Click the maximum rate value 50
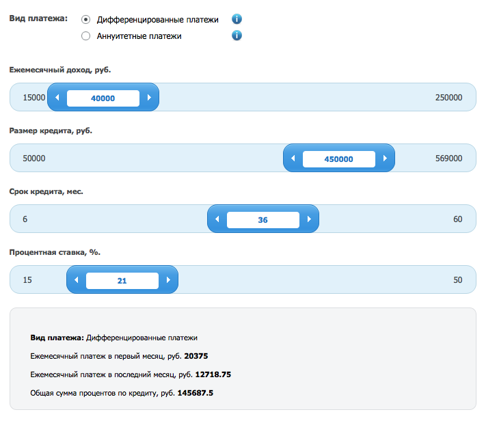The width and height of the screenshot is (484, 425). 458,279
